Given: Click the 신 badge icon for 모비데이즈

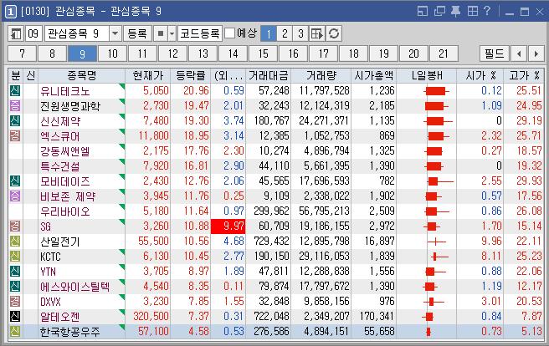Looking at the screenshot, I should click(x=15, y=181).
